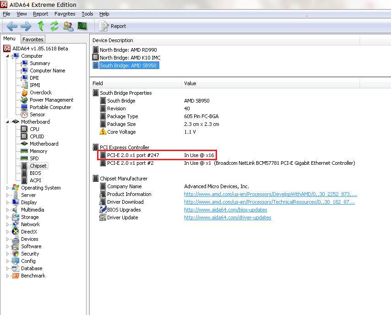Select the IPMI icon in tree
The width and height of the screenshot is (391, 315).
click(x=24, y=85)
